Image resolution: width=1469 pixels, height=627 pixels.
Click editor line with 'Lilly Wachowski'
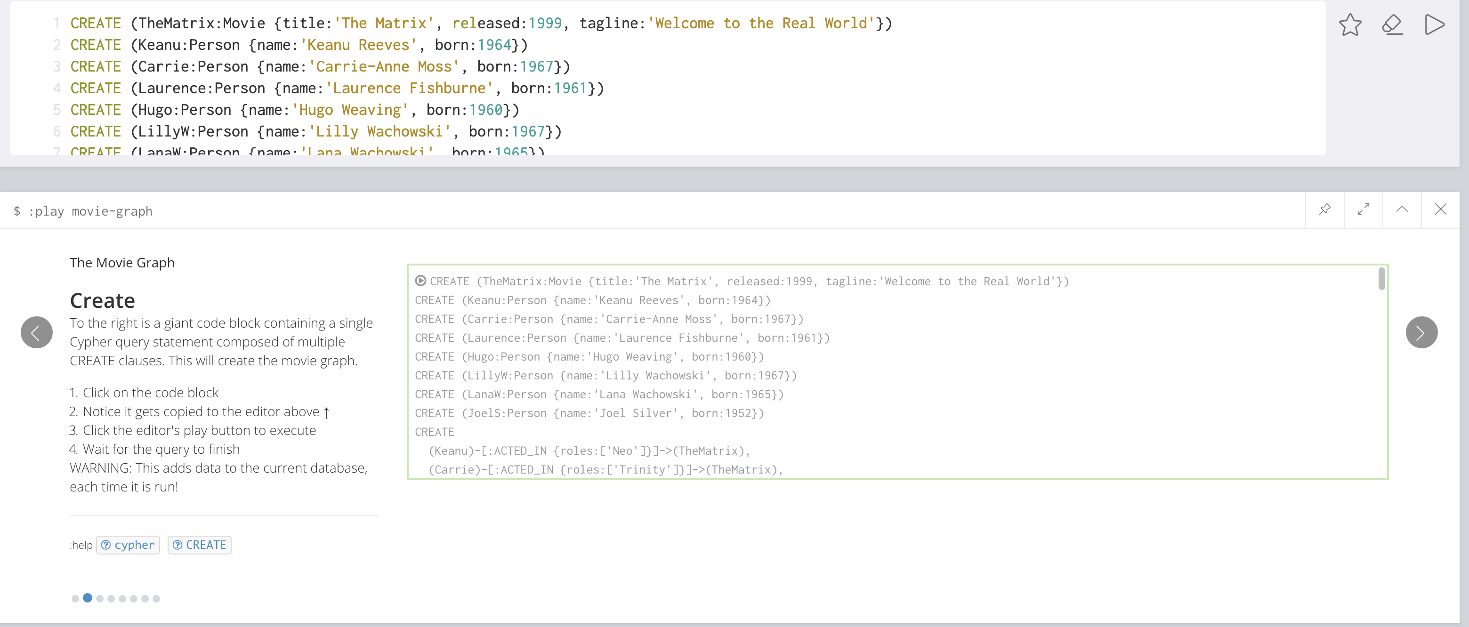[x=315, y=132]
